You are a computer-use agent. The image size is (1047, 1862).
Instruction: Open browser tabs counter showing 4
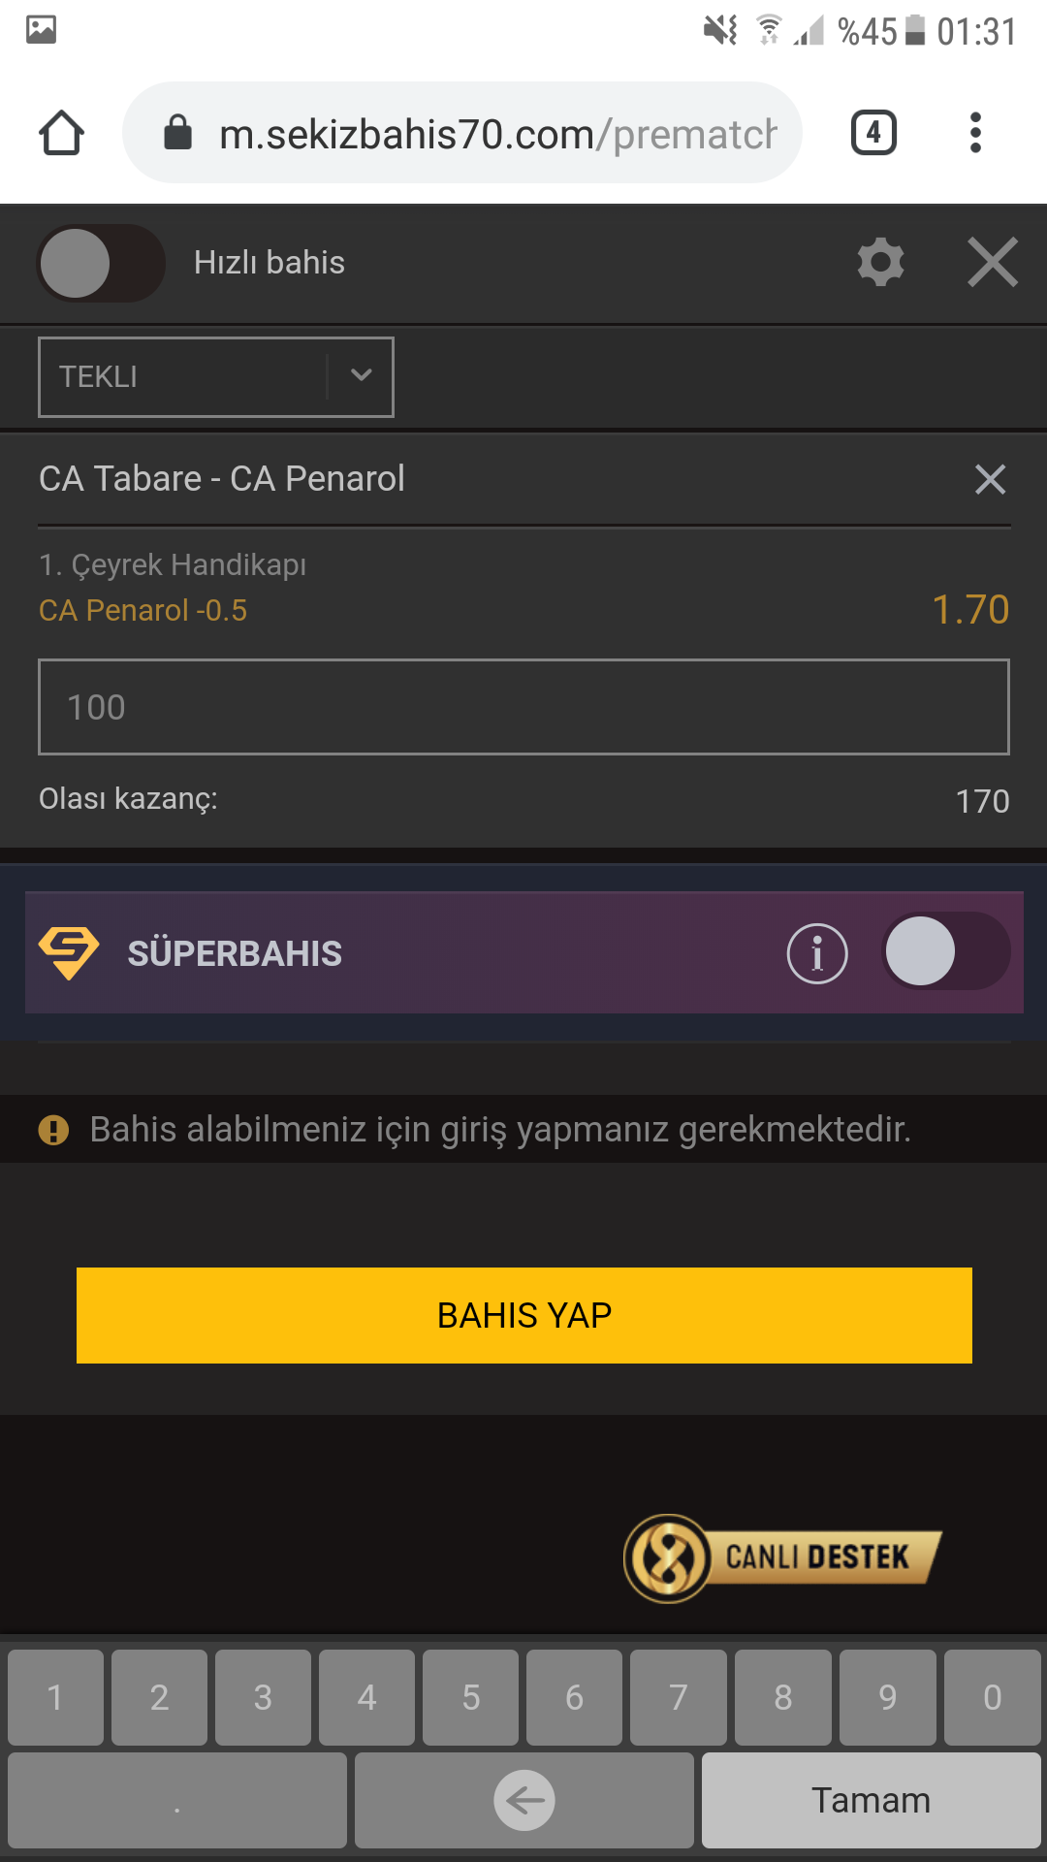[873, 133]
